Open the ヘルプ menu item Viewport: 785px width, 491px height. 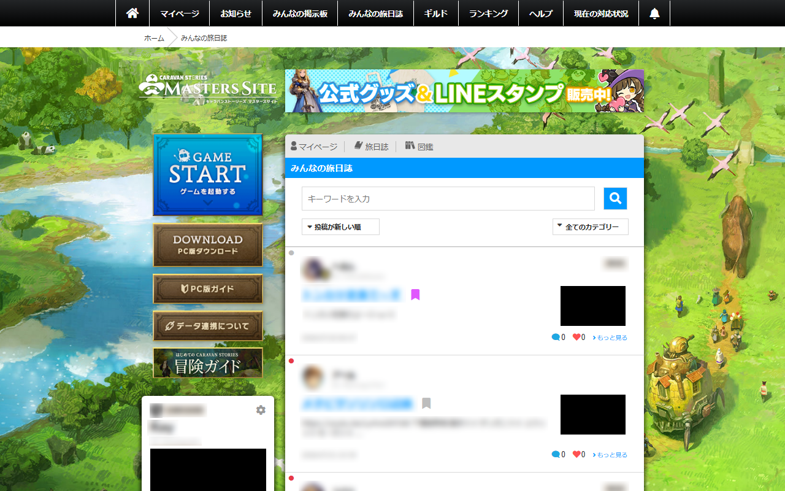pos(540,14)
